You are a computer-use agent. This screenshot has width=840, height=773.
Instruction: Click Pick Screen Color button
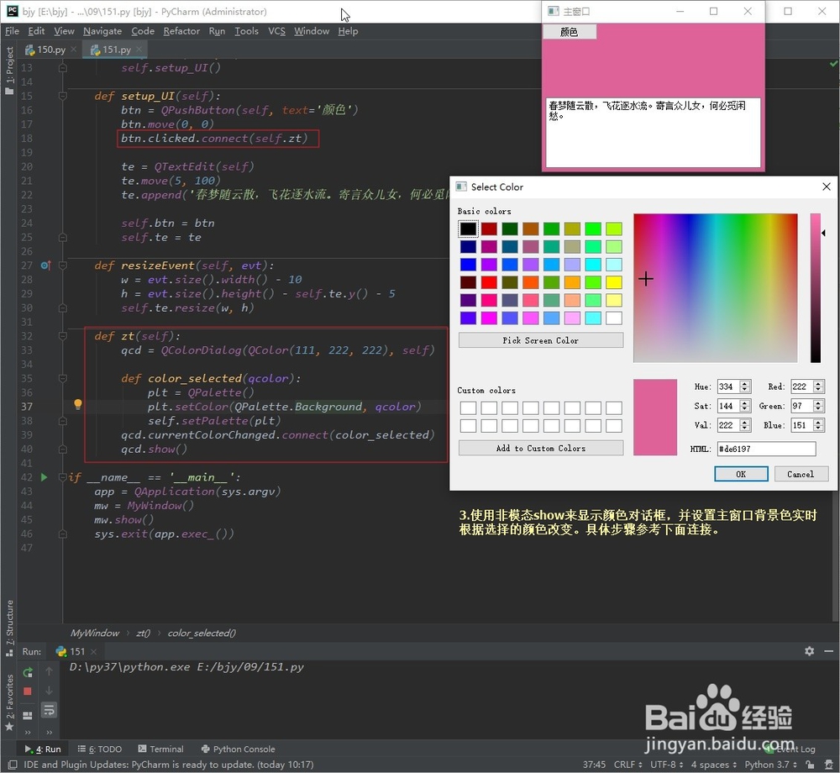540,340
